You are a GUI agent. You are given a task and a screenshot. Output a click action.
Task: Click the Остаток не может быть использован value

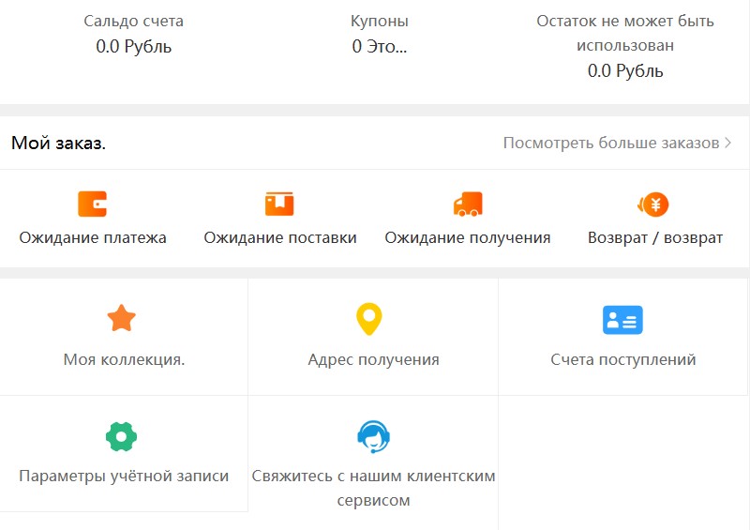[625, 70]
